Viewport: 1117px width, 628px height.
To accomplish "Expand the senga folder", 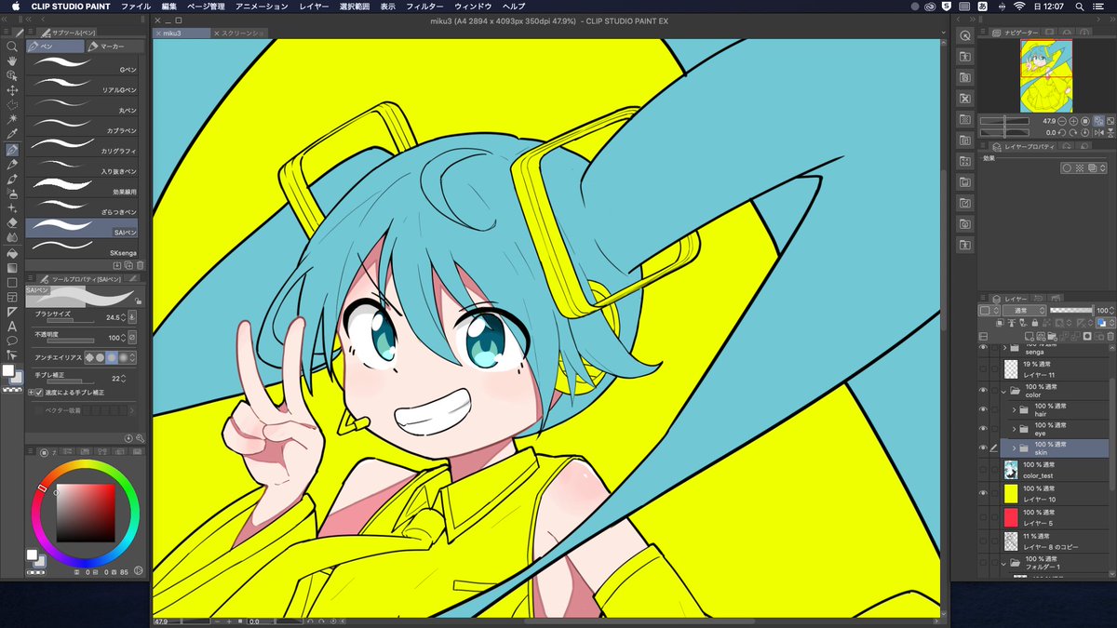I will point(1003,347).
